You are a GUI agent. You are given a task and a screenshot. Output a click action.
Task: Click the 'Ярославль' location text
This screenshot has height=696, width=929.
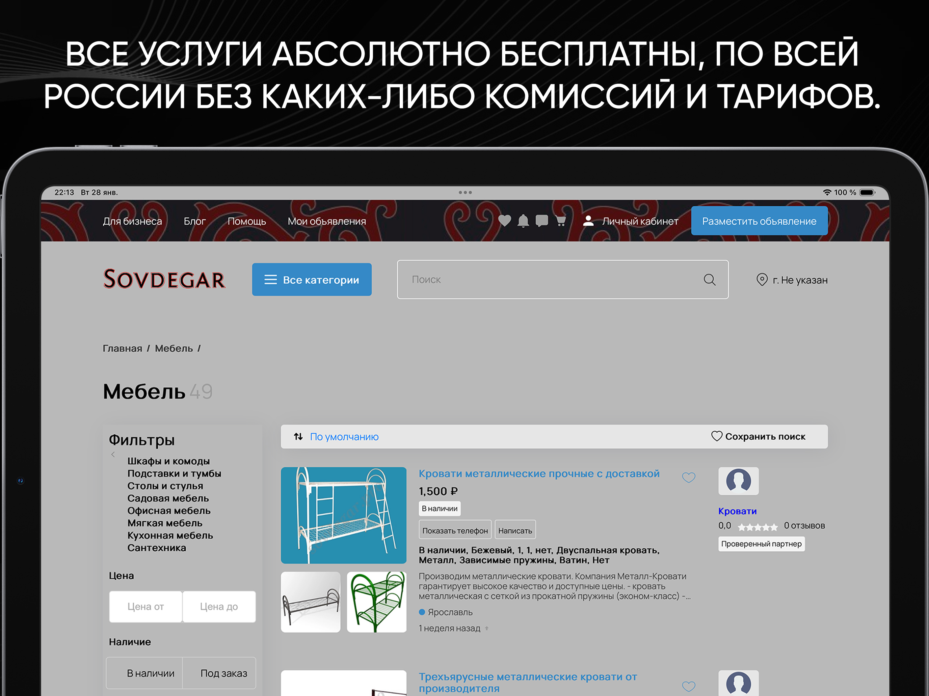pyautogui.click(x=450, y=612)
